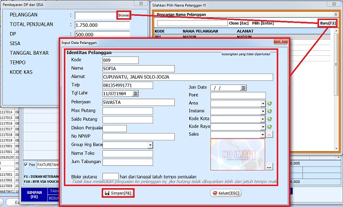Image resolution: width=343 pixels, height=207 pixels.
Task: Expand the Area dropdown
Action: [263, 103]
